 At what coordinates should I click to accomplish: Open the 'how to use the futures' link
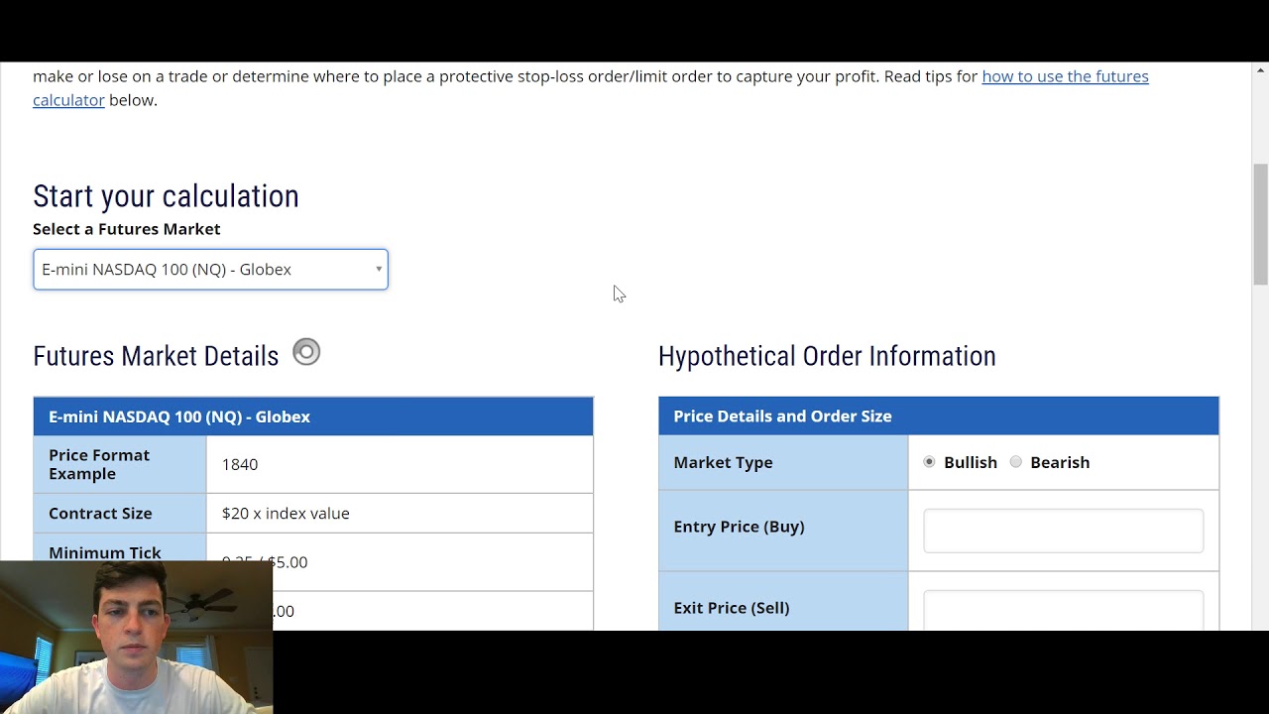1065,76
